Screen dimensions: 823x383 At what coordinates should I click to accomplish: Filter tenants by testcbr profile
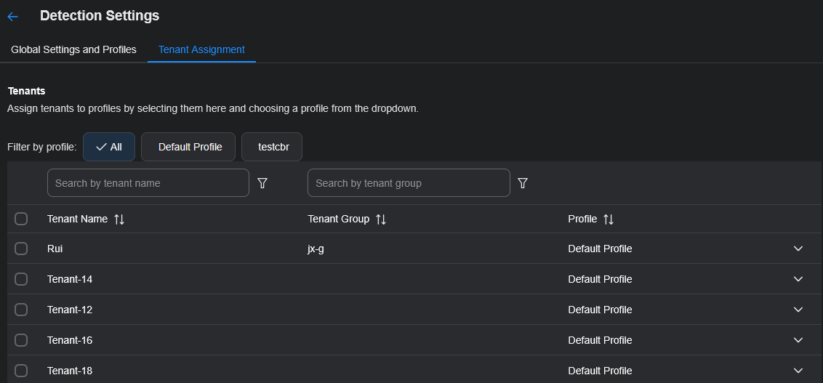click(272, 147)
